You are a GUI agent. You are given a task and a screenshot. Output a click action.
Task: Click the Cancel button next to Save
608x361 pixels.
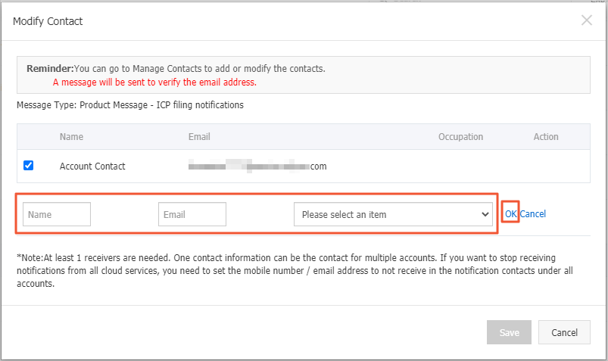tap(564, 332)
